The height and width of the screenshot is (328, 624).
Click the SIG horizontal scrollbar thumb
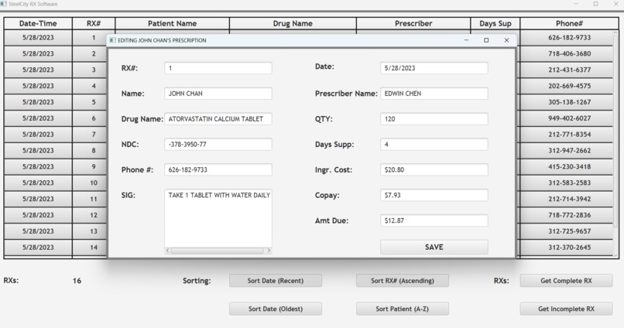click(218, 251)
